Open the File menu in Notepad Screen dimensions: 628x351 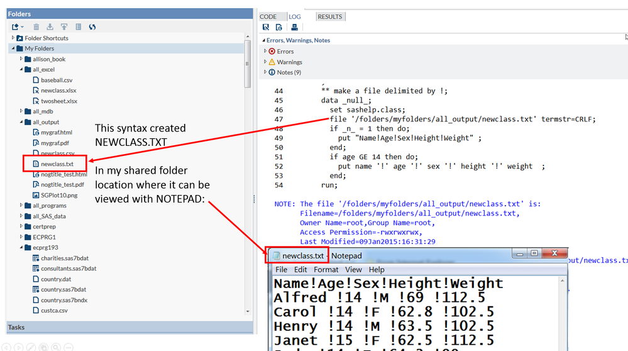pos(281,270)
